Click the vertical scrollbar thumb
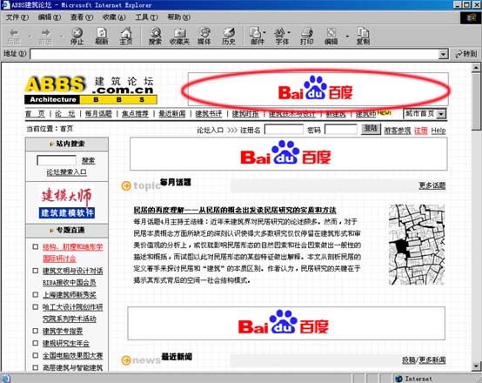This screenshot has width=482, height=383. pos(476,102)
